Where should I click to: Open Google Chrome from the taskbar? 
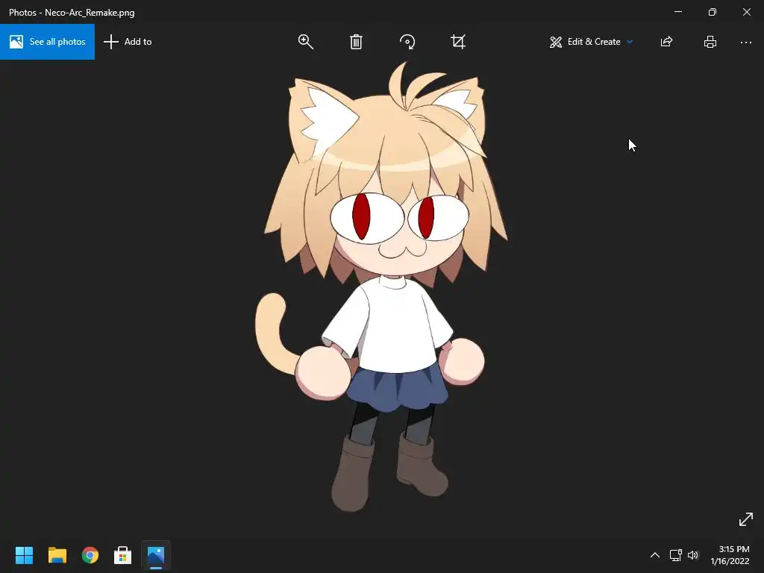[90, 555]
